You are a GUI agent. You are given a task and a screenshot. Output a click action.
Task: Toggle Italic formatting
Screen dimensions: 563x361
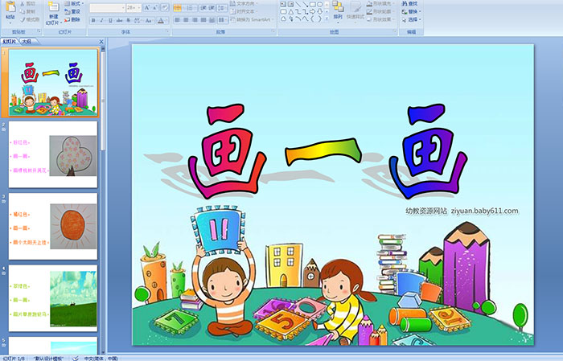point(101,20)
